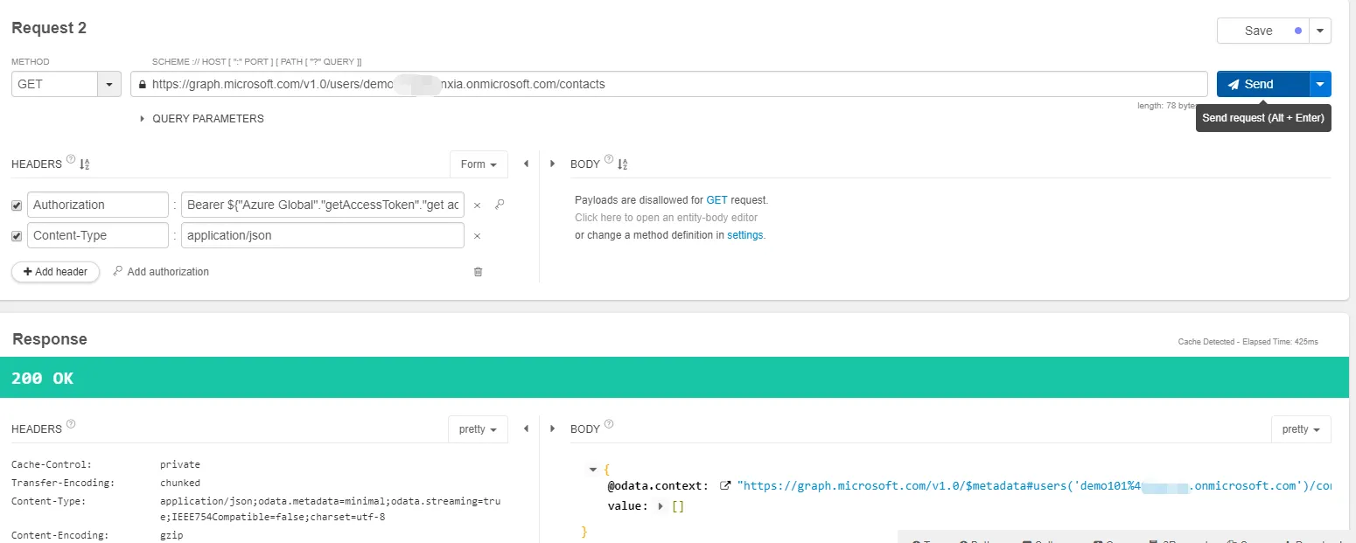Open the settings link in body panel

[x=744, y=235]
